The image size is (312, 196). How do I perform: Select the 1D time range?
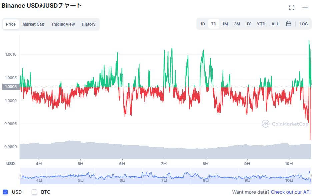pyautogui.click(x=203, y=24)
